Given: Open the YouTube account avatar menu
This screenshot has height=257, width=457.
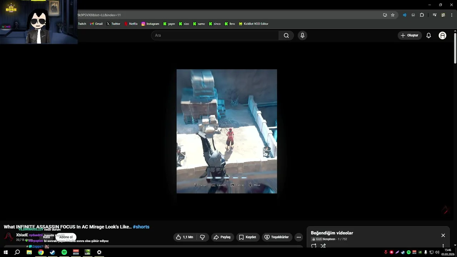Looking at the screenshot, I should [x=442, y=35].
